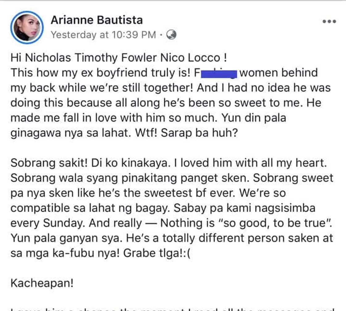Click Arianne Bautista's profile picture
The image size is (346, 311).
coord(27,28)
